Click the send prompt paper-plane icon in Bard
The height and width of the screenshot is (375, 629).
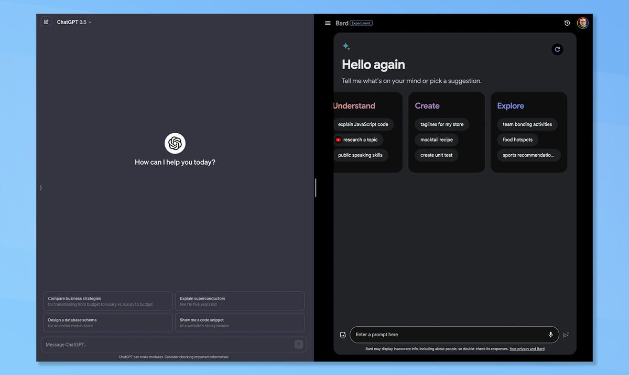(566, 335)
